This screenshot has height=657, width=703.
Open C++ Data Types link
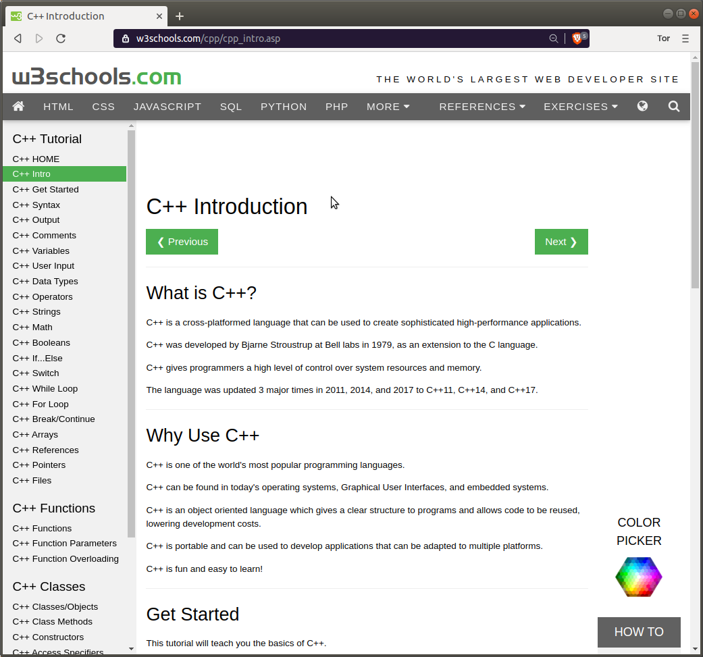[45, 282]
